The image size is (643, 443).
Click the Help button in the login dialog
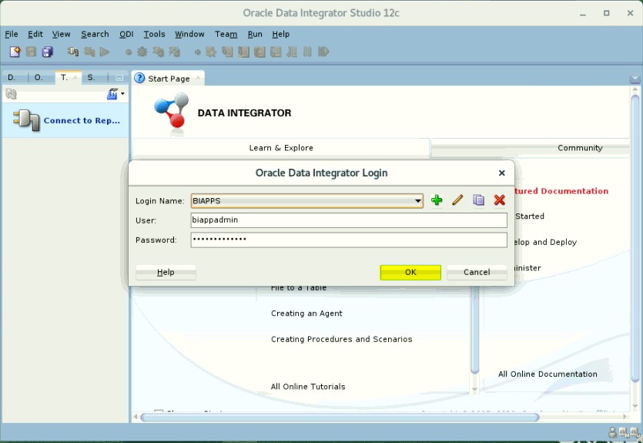(166, 273)
